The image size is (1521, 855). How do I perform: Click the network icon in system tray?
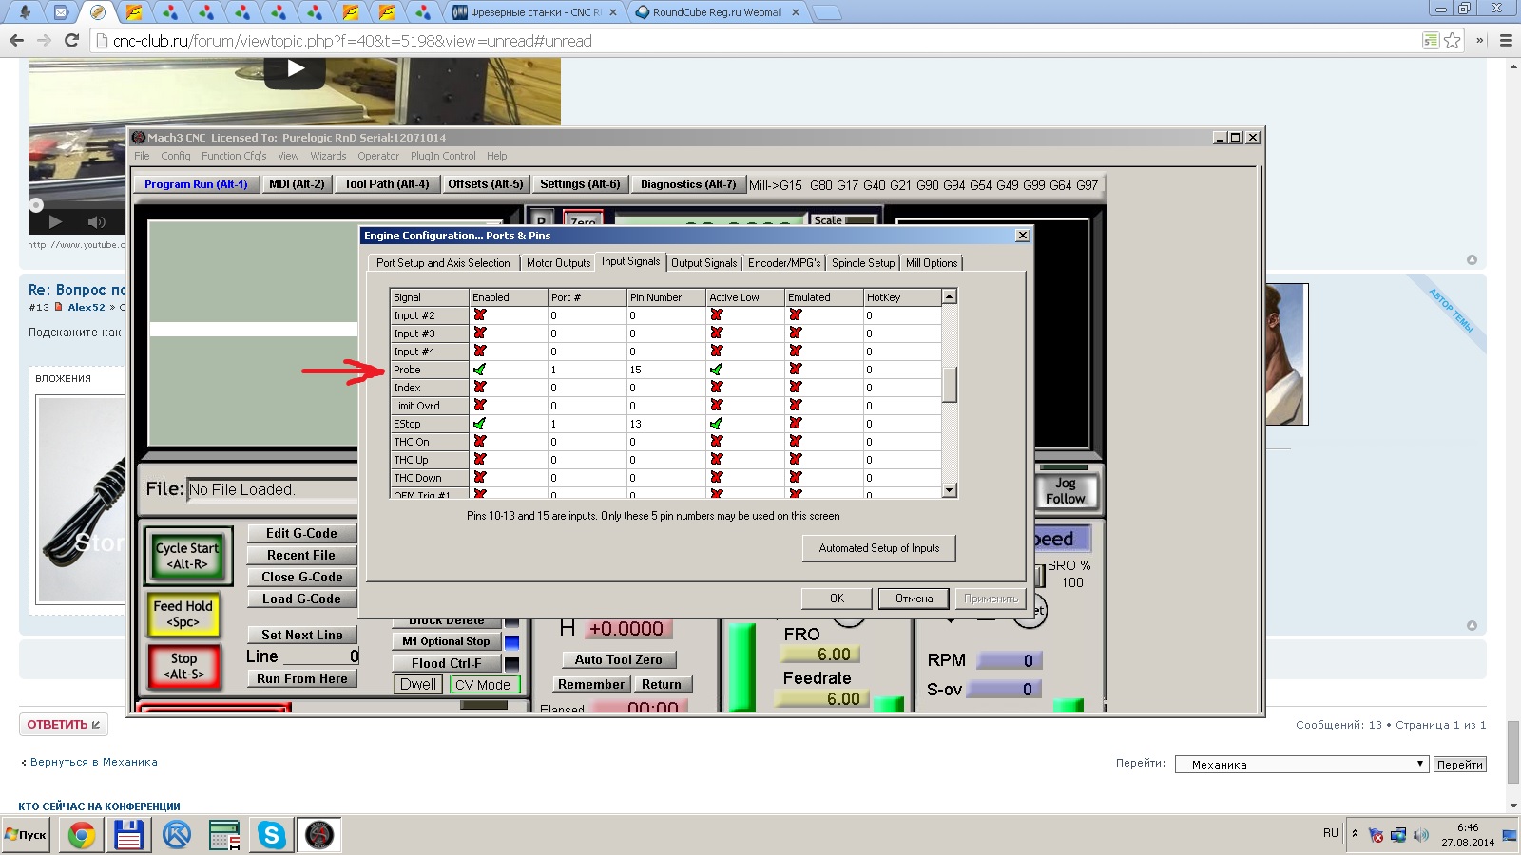pos(1398,835)
